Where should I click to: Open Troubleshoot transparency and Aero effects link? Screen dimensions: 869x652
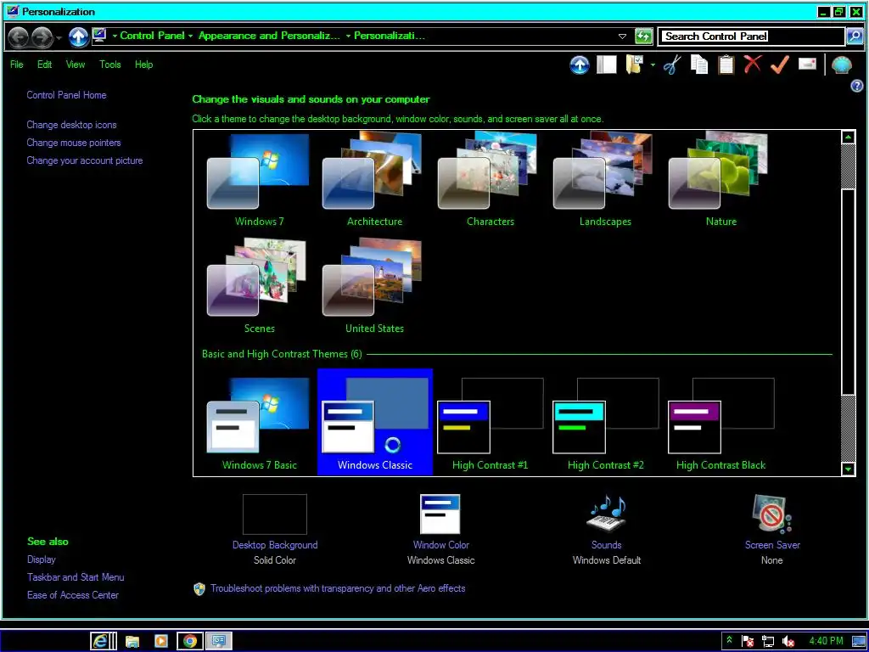pyautogui.click(x=338, y=588)
